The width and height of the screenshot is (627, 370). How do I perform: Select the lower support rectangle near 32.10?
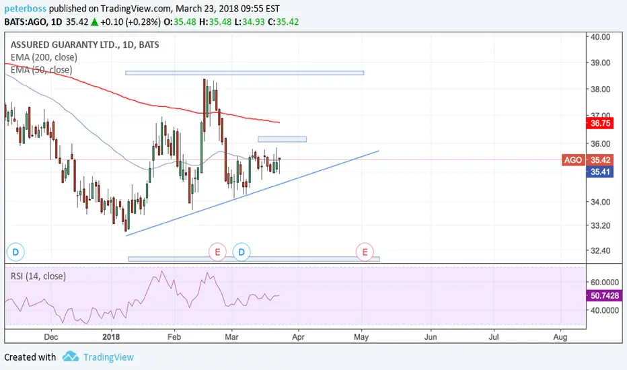point(254,259)
